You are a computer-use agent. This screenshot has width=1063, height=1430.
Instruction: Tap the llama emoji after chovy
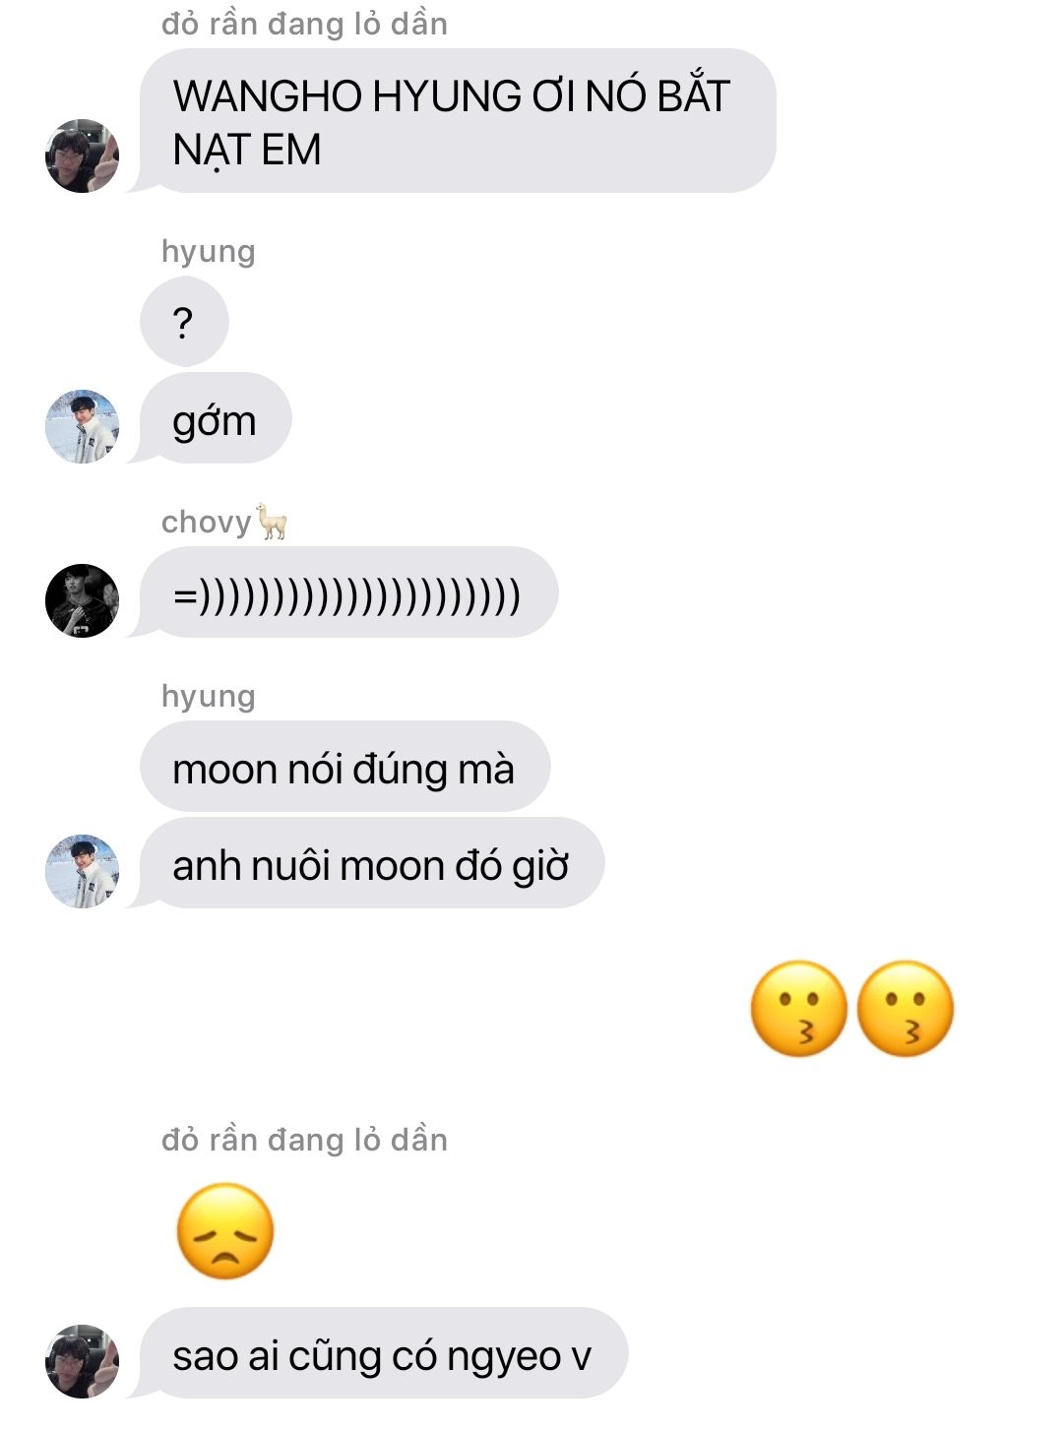tap(273, 522)
